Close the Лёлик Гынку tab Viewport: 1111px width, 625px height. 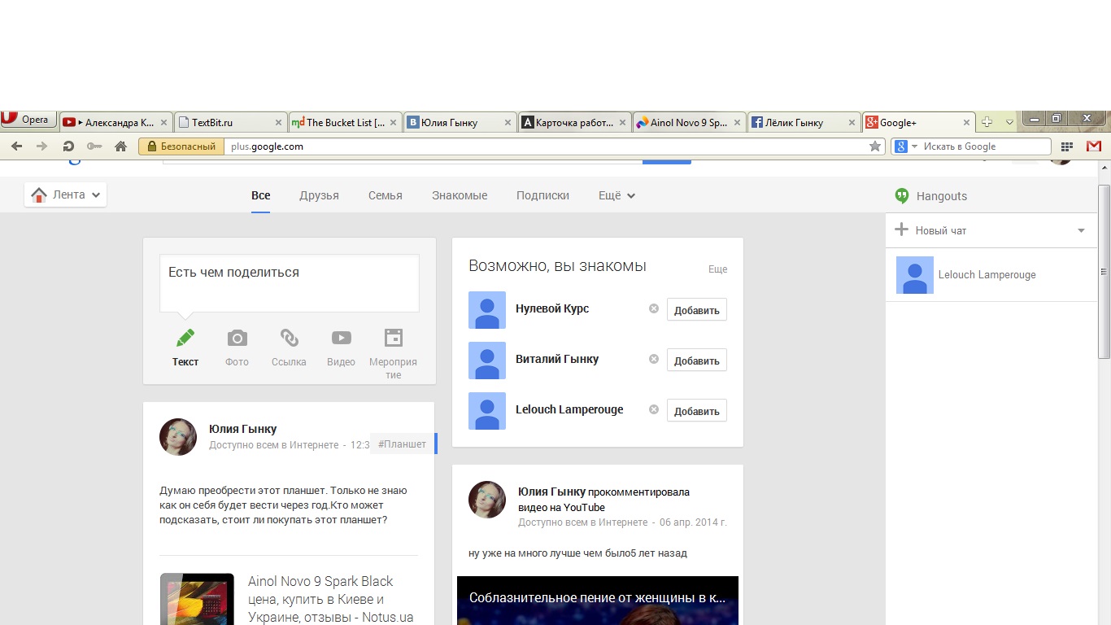coord(852,123)
